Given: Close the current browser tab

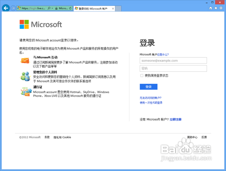Looking at the screenshot, I should pyautogui.click(x=113, y=9).
